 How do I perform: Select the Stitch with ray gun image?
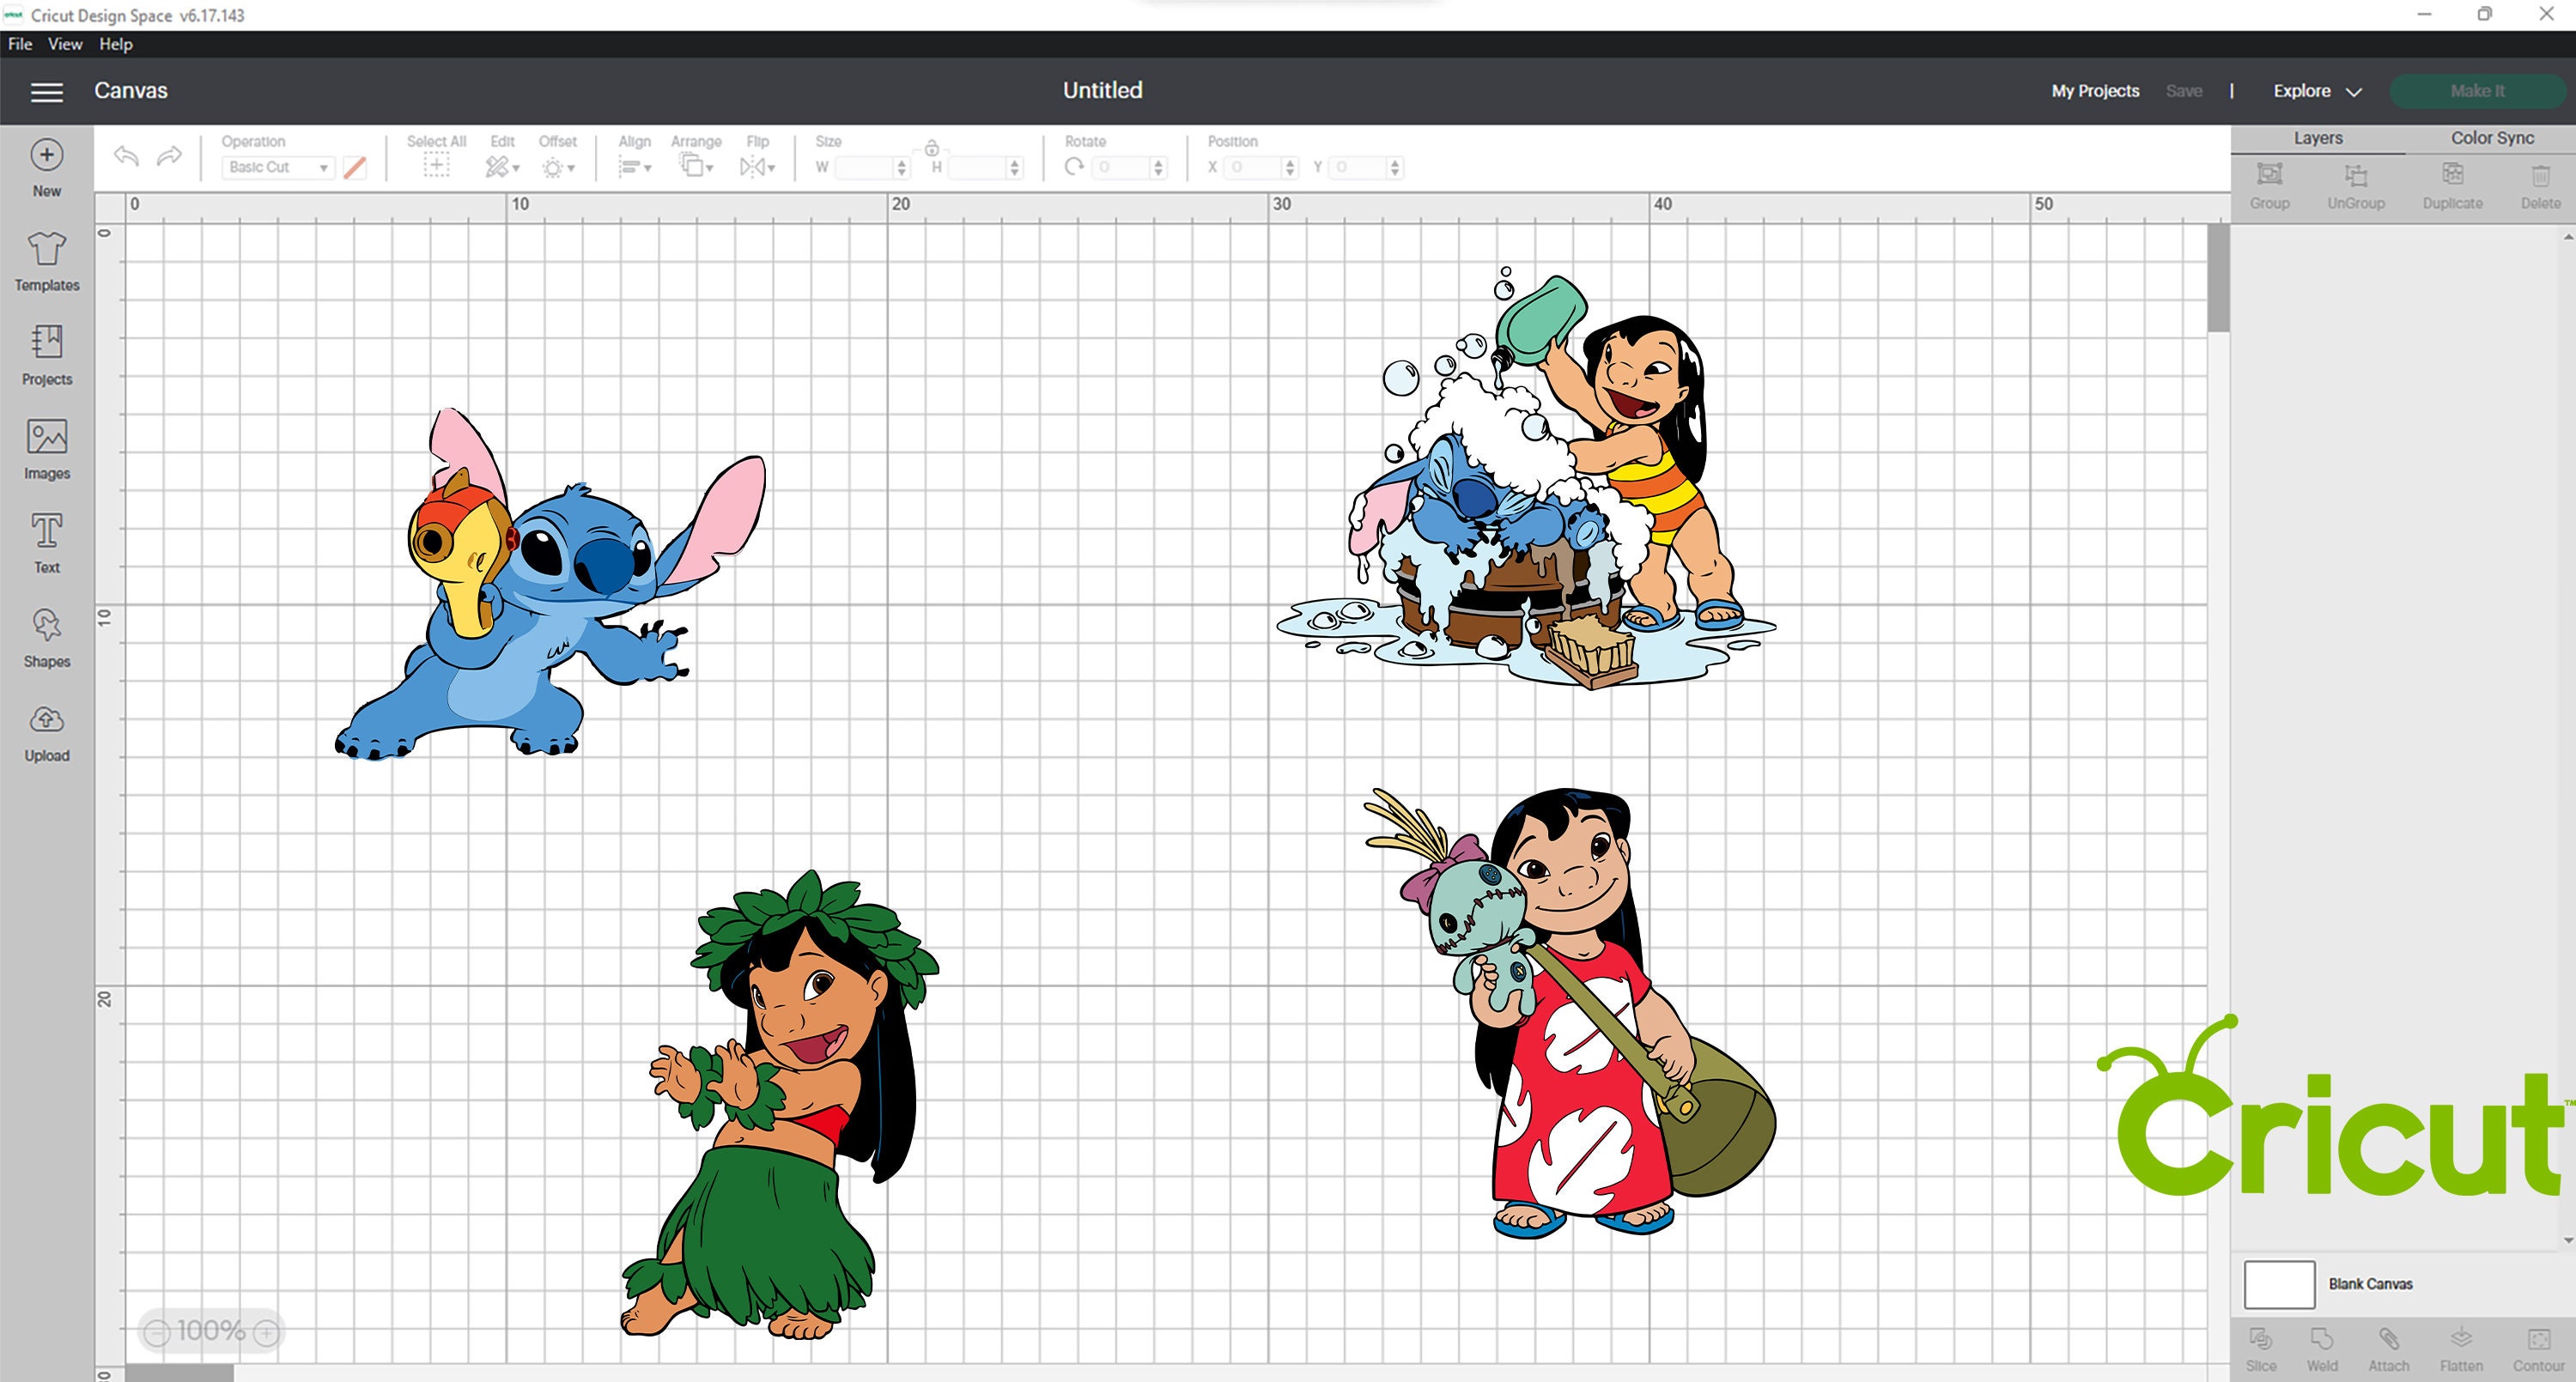tap(550, 584)
